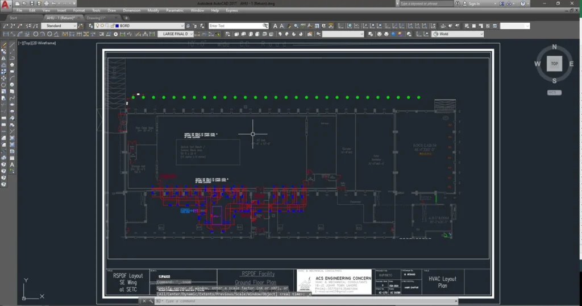Click the TOP face of the ViewCube
The height and width of the screenshot is (306, 582).
point(554,64)
